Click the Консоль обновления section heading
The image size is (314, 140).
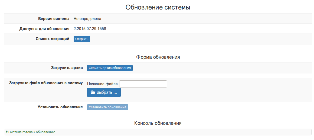(x=158, y=123)
